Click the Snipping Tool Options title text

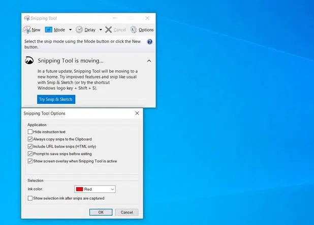(44, 114)
